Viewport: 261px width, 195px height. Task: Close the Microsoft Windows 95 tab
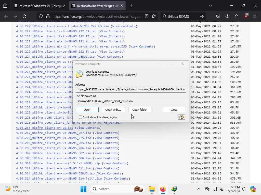pyautogui.click(x=64, y=6)
